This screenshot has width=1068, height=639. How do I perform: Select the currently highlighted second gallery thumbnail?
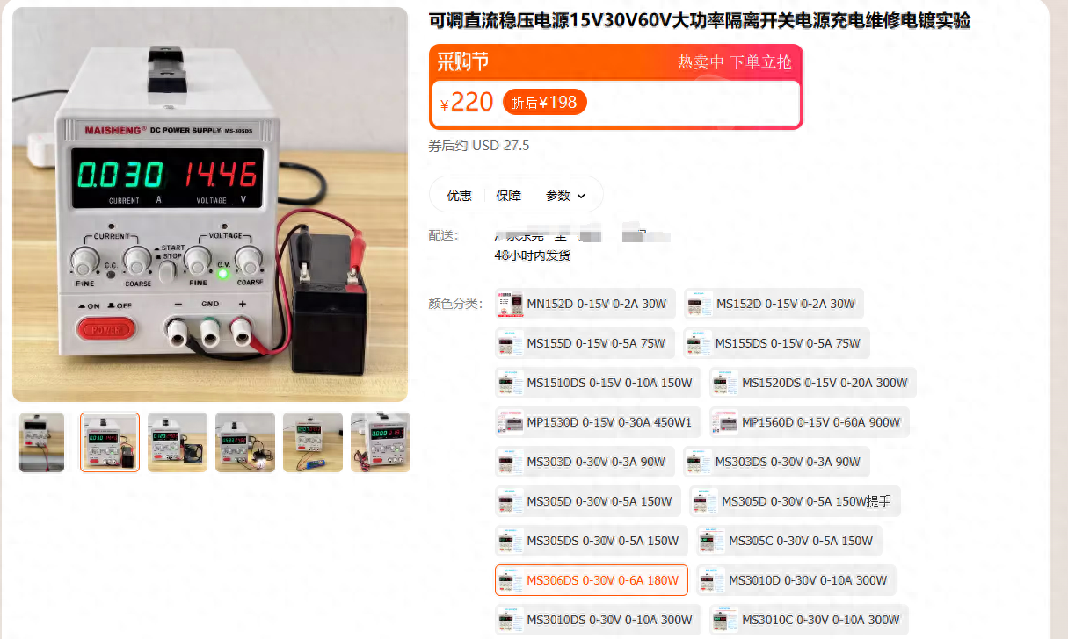pos(110,442)
